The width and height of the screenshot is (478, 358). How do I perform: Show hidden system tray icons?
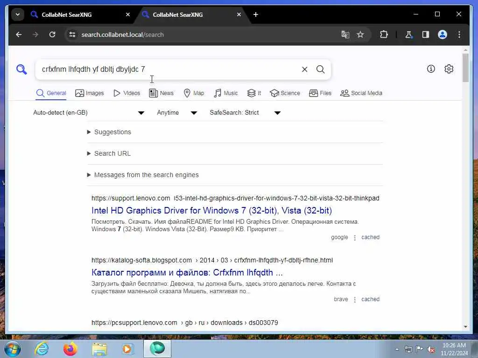(397, 350)
